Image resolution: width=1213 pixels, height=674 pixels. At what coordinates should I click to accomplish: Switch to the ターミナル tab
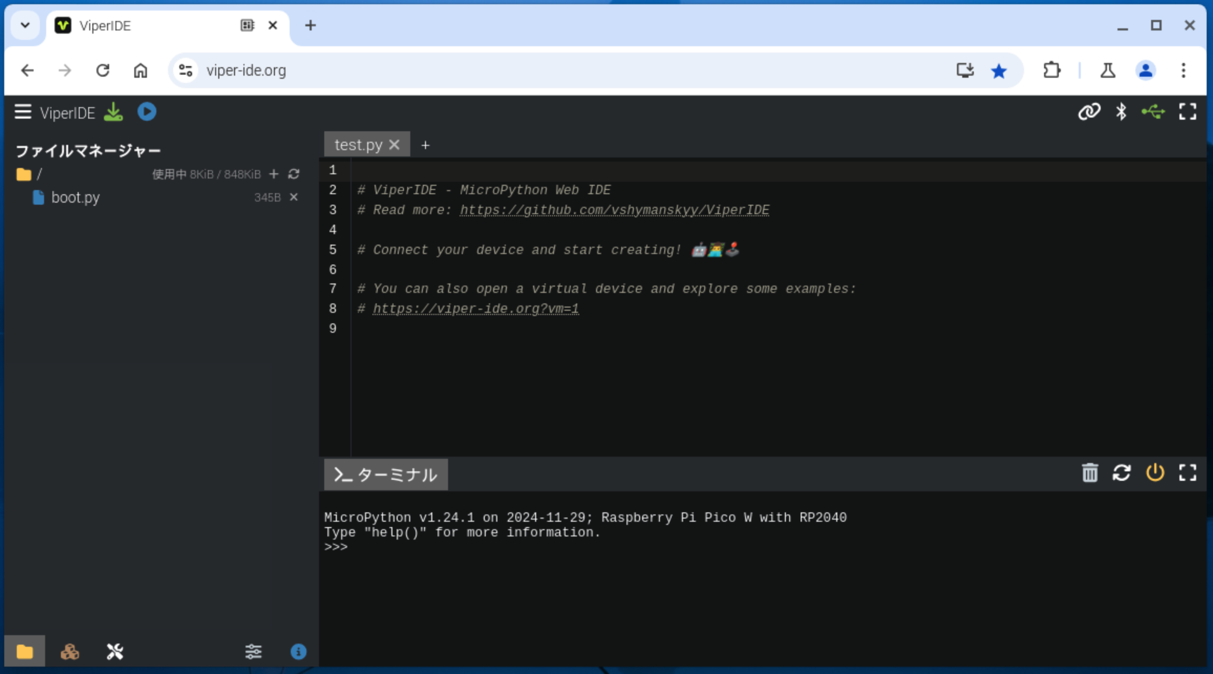tap(386, 475)
